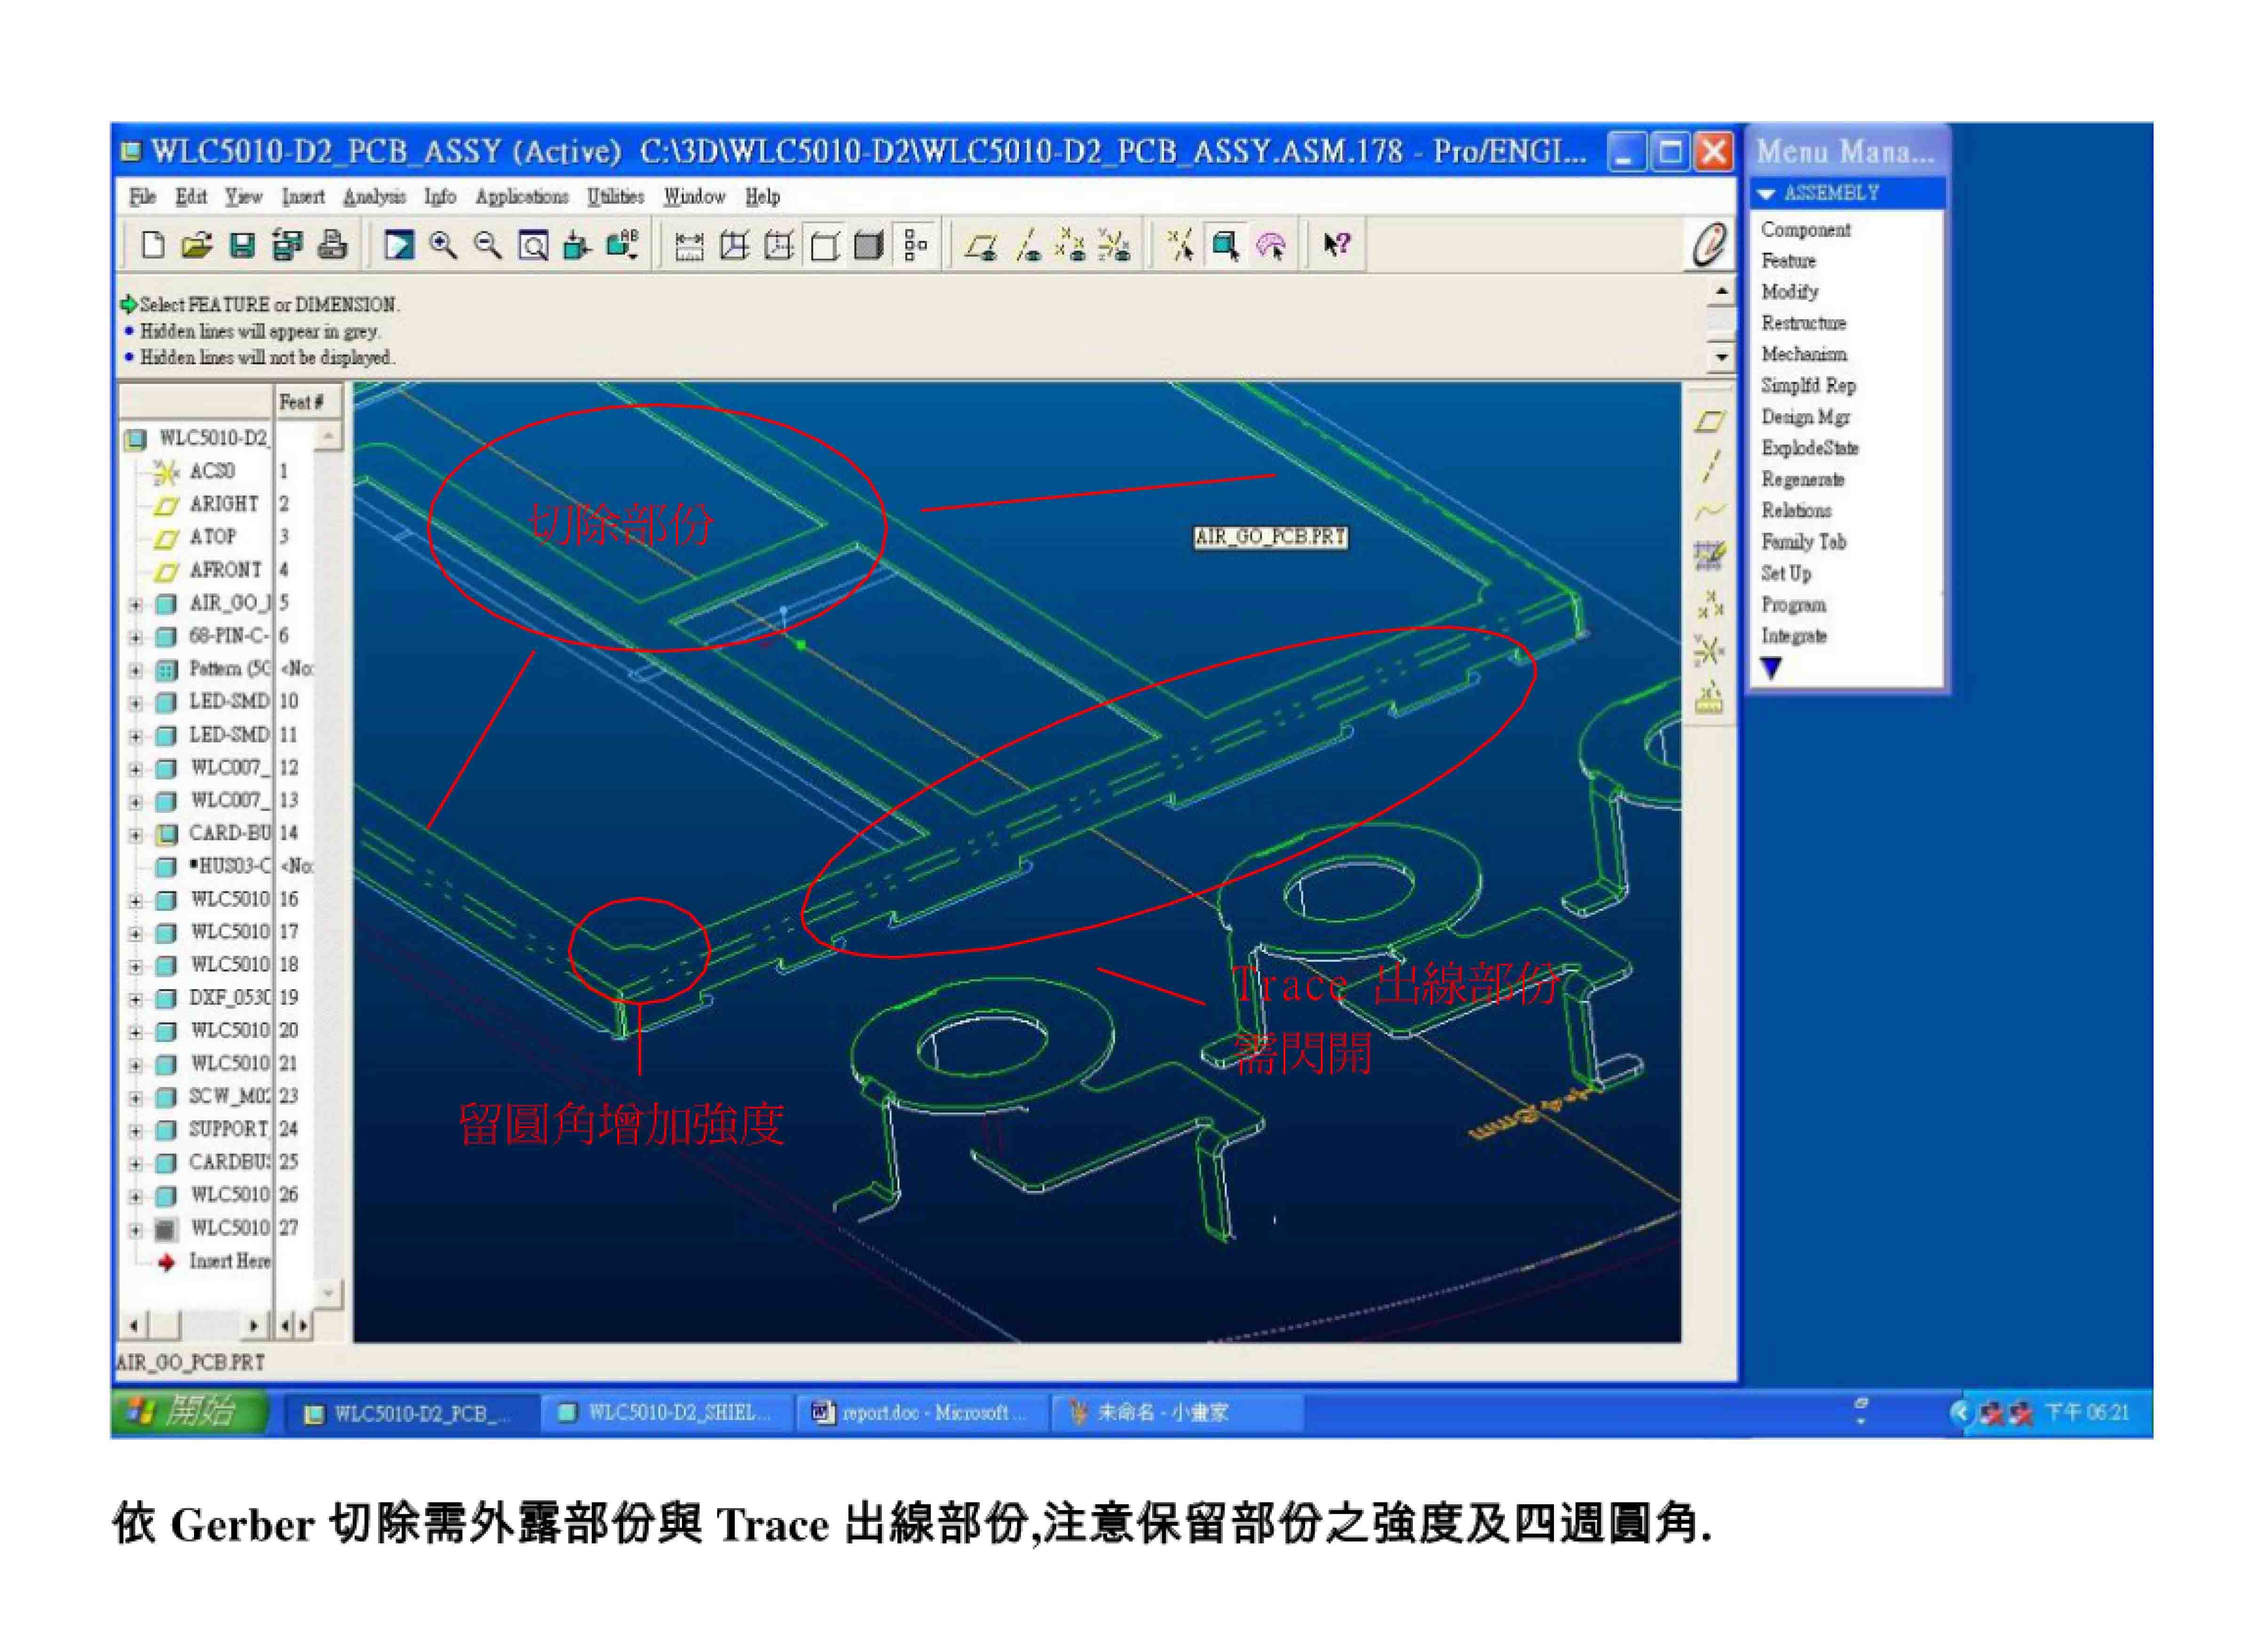The width and height of the screenshot is (2264, 1652).
Task: Print the model with printer icon
Action: click(x=332, y=245)
